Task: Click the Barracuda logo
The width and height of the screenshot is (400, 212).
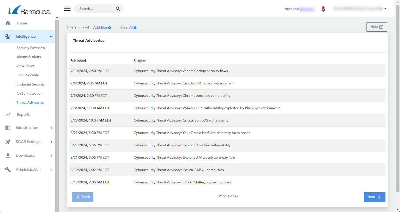Action: pyautogui.click(x=29, y=9)
